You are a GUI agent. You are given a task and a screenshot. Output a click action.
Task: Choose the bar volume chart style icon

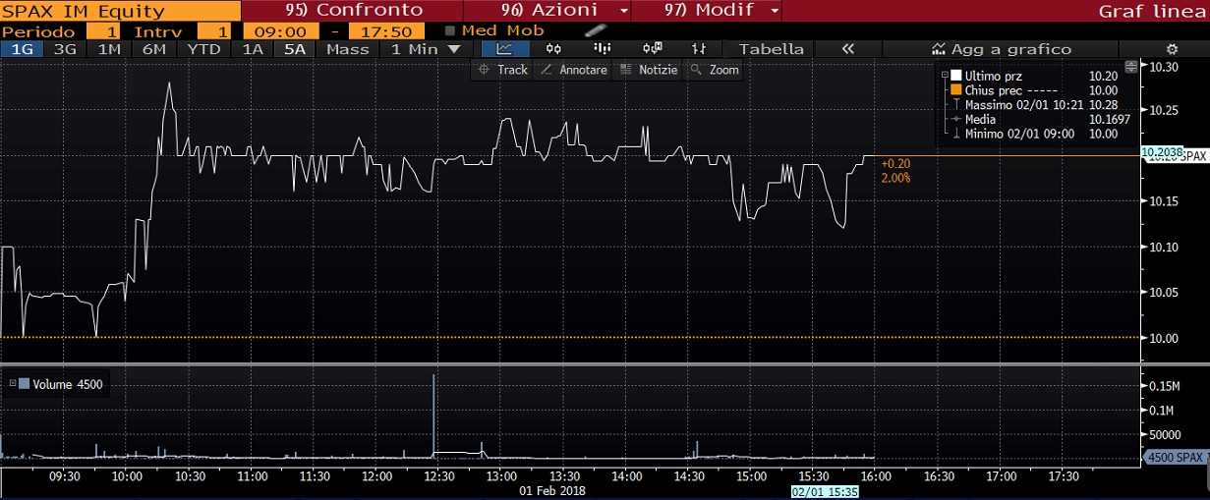[603, 48]
